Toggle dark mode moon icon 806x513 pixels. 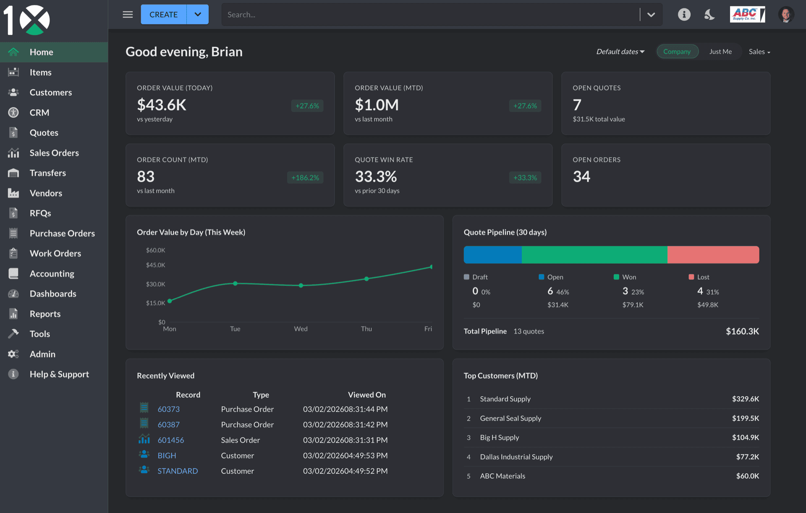pyautogui.click(x=709, y=15)
